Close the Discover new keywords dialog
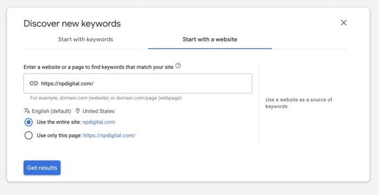The height and width of the screenshot is (195, 379). tap(343, 23)
